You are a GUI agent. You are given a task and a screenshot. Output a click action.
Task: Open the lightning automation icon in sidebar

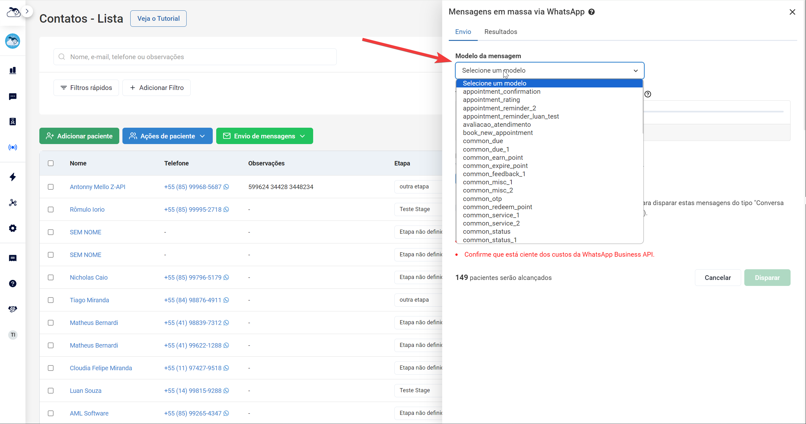(13, 177)
